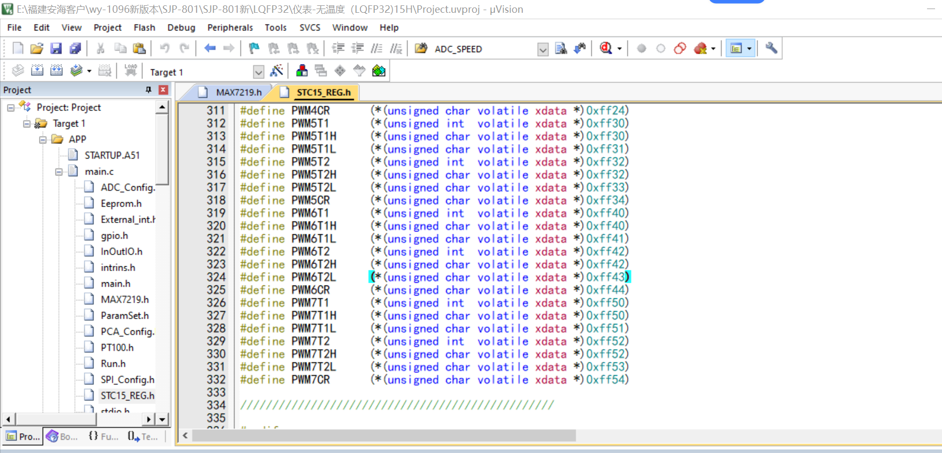Image resolution: width=942 pixels, height=453 pixels.
Task: Open Manage Project Items colored blocks icon
Action: point(302,70)
